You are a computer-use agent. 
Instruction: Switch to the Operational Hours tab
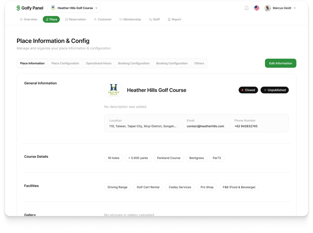(x=99, y=63)
